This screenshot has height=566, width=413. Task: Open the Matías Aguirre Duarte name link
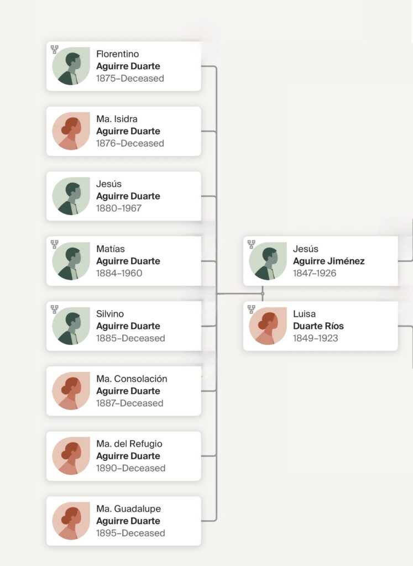pos(128,261)
